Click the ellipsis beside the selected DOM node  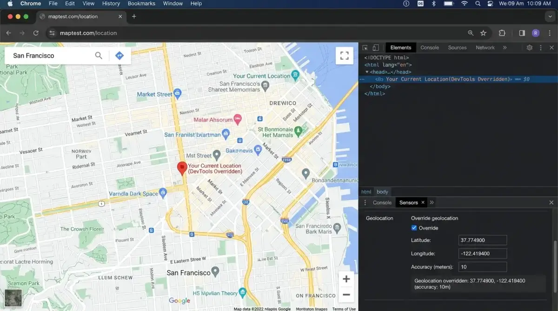(x=362, y=79)
